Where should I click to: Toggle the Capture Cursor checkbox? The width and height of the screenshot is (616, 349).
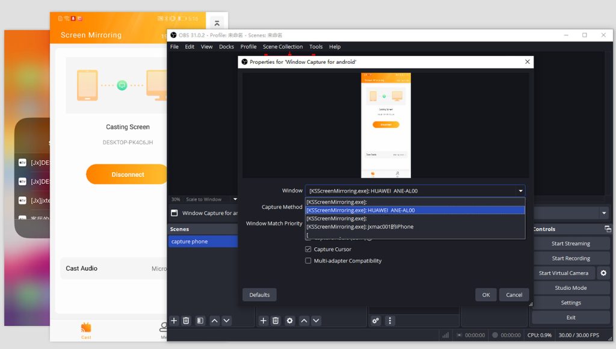308,249
